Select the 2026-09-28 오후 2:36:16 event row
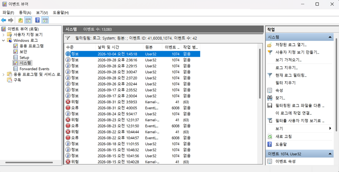Viewport: 339px width, 172px height. click(132, 60)
